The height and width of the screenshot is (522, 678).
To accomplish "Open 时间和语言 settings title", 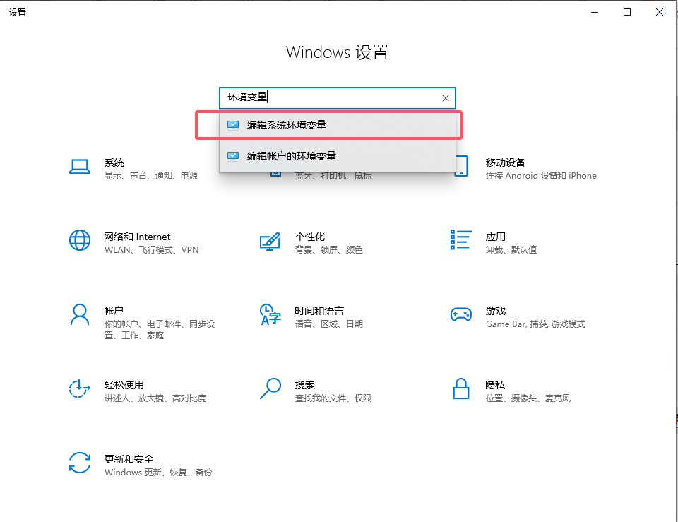I will pyautogui.click(x=319, y=311).
